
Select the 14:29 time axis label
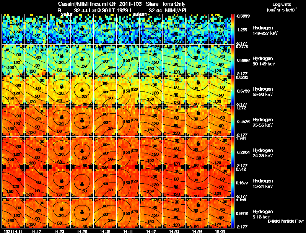coord(82,231)
